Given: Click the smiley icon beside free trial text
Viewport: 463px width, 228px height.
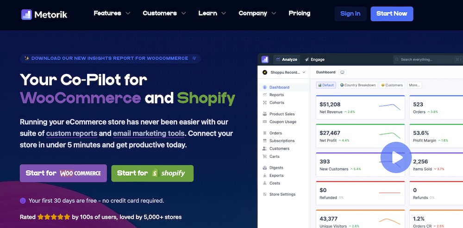Looking at the screenshot, I should (x=23, y=201).
